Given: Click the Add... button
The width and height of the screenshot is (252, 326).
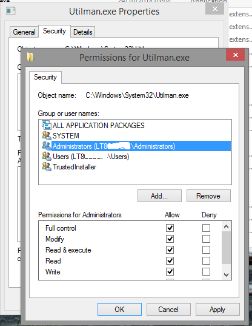Looking at the screenshot, I should click(x=159, y=195).
